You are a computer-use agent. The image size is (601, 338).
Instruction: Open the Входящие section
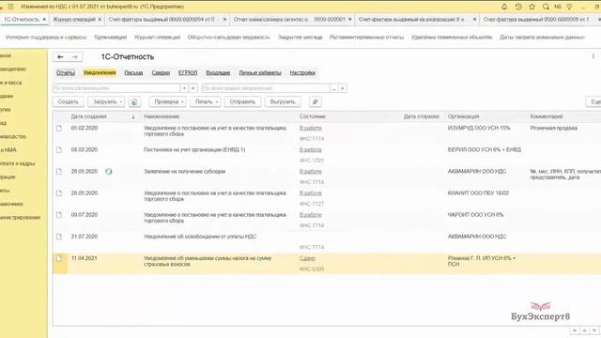[218, 73]
